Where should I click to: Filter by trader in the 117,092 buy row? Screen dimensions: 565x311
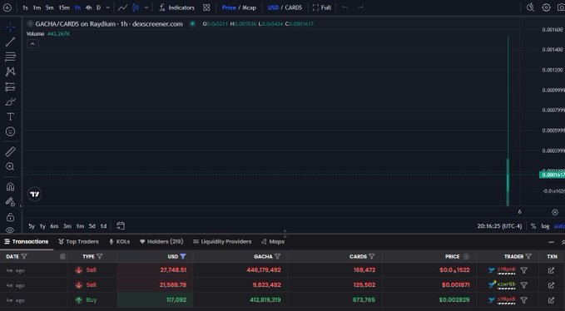tap(524, 300)
